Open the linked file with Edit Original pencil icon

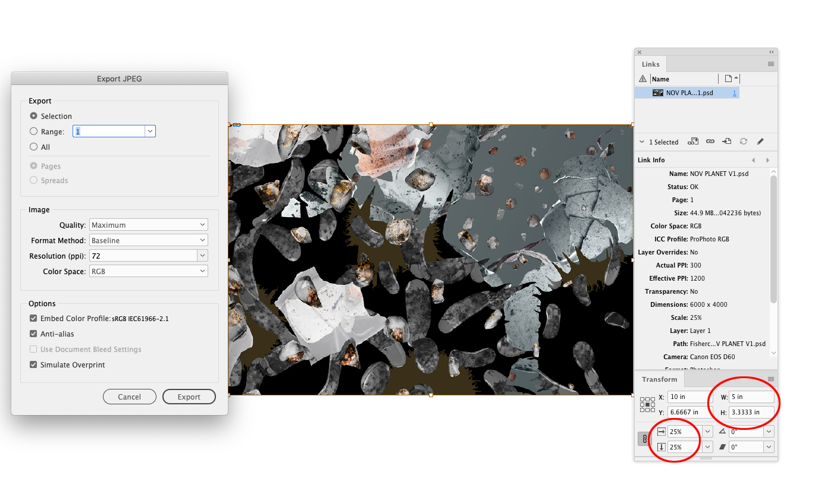click(760, 141)
